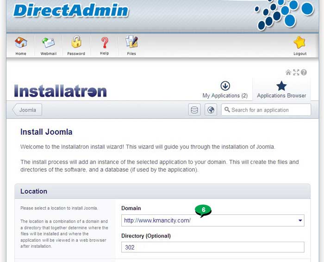
Task: Click the search magnifier icon
Action: coord(227,110)
